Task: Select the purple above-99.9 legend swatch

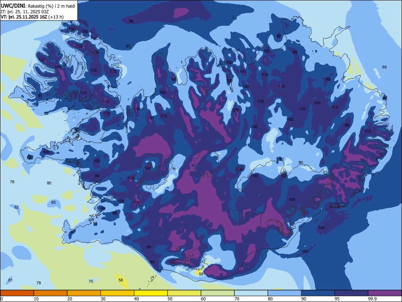Action: [385, 293]
